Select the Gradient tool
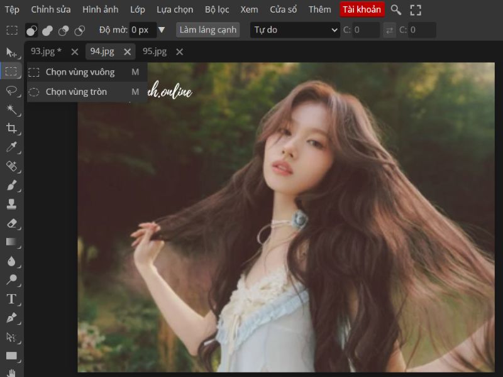The image size is (503, 377). [x=11, y=242]
